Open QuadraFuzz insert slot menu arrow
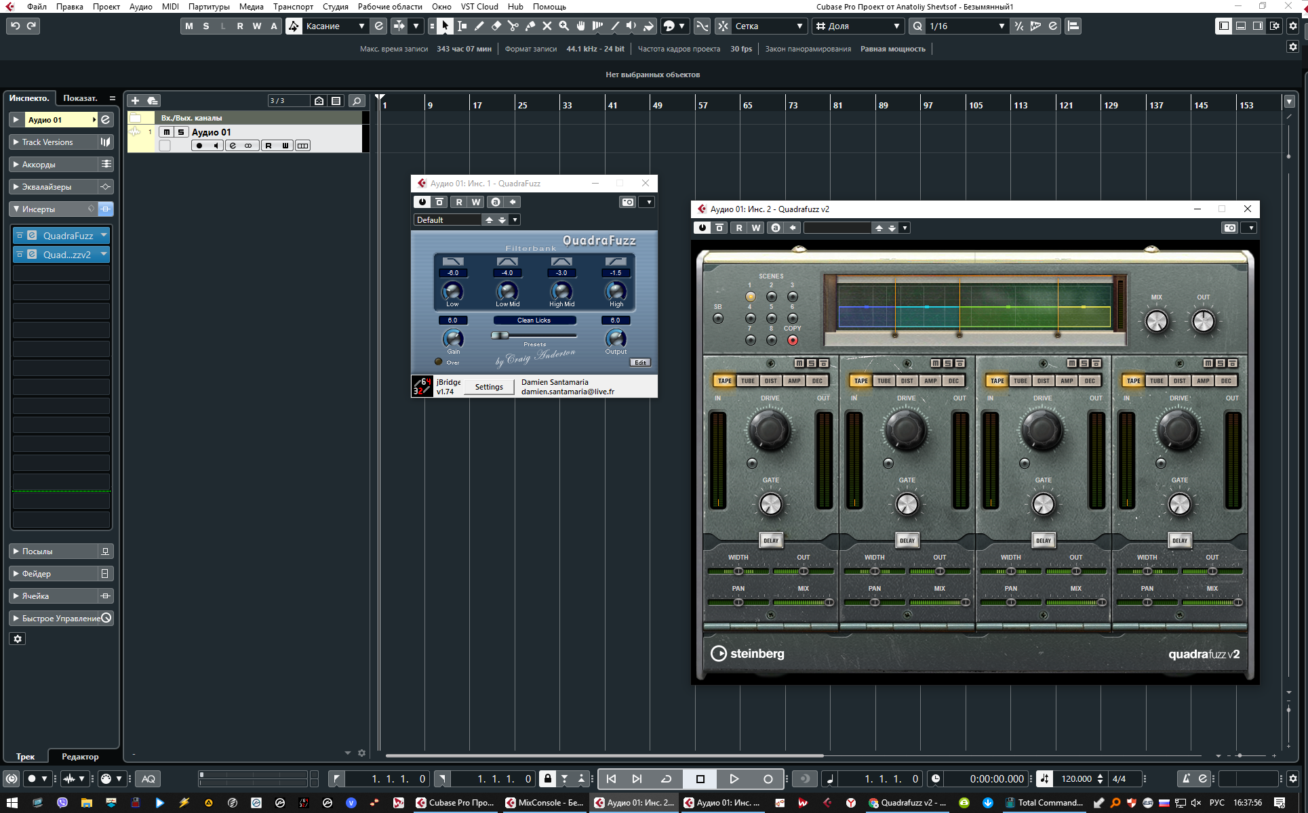 pos(104,235)
